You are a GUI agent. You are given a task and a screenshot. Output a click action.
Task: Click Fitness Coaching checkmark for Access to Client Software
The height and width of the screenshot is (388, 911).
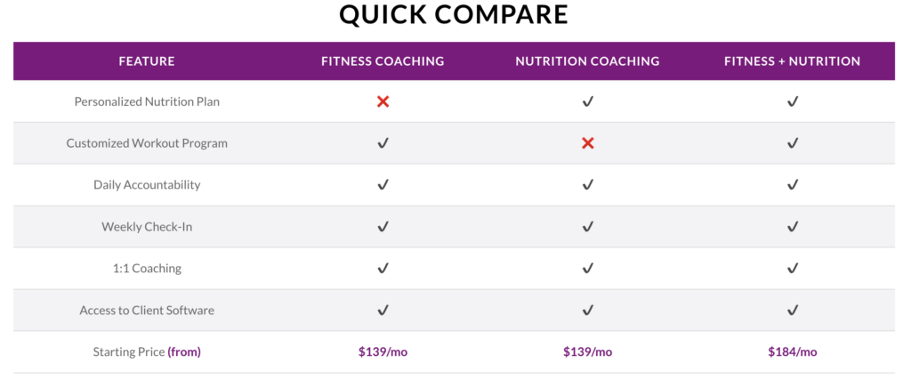[383, 311]
